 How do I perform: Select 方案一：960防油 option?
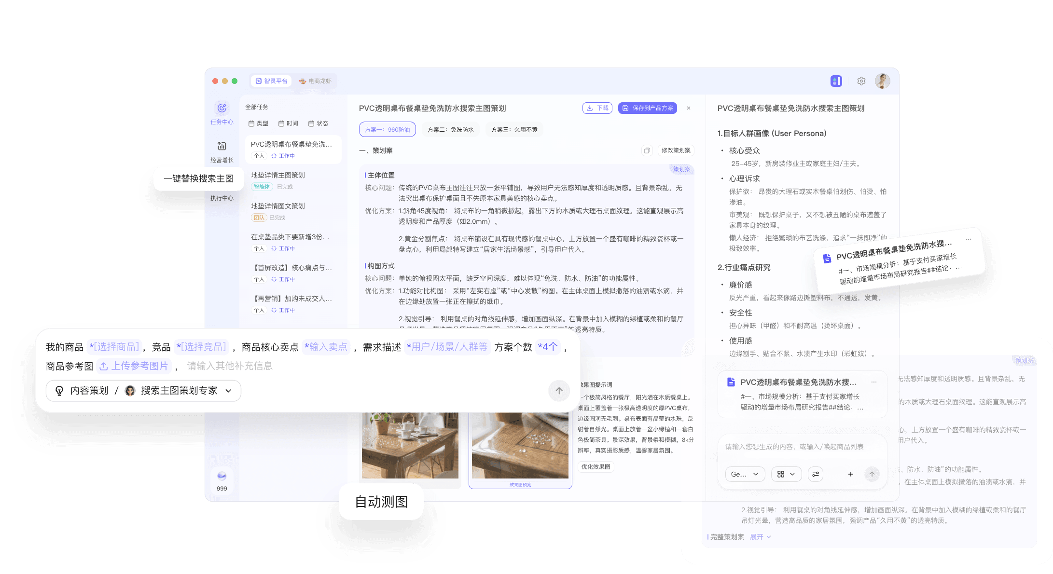[x=387, y=129]
